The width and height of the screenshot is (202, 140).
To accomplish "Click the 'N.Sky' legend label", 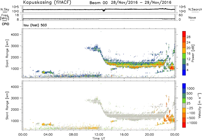I will [x=5, y=9].
